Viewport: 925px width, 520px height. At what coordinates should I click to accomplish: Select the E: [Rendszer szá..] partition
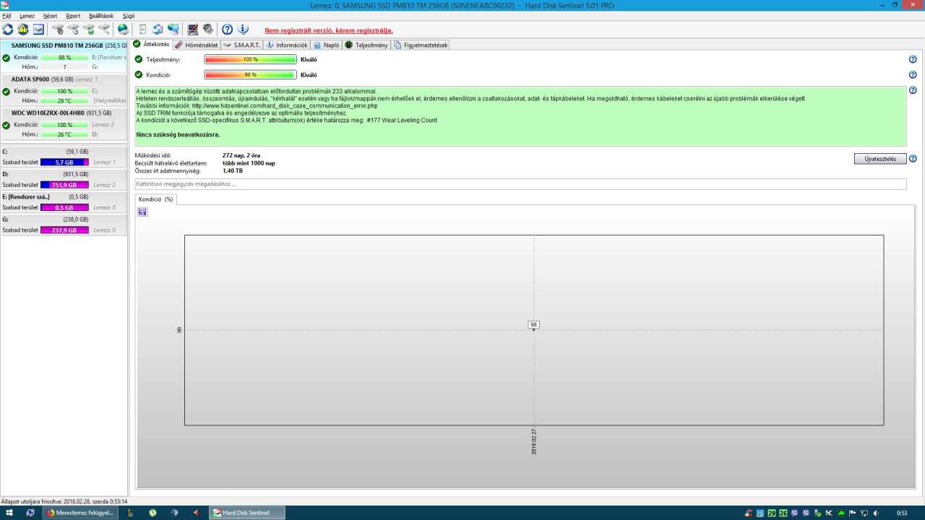[x=64, y=201]
